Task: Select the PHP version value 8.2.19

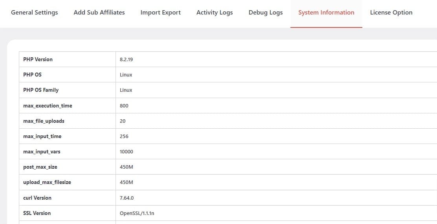Action: [126, 59]
